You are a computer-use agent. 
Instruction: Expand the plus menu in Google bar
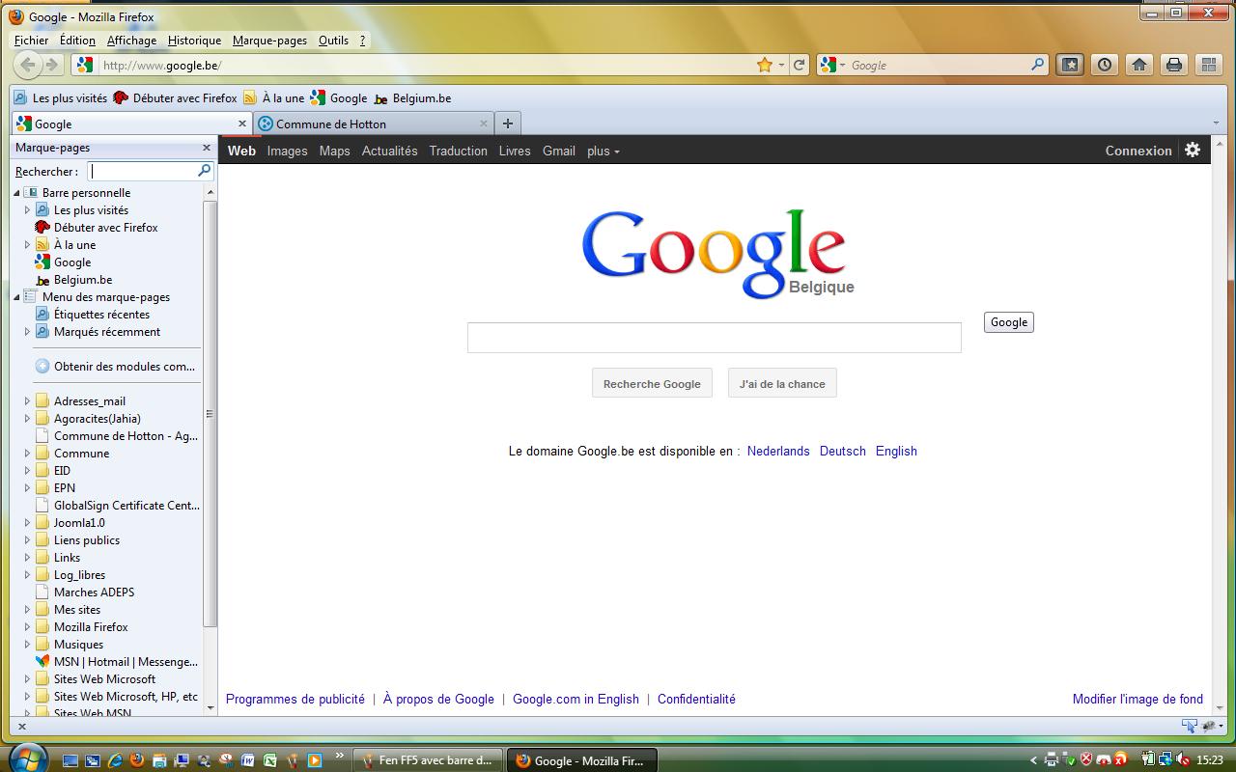point(603,151)
